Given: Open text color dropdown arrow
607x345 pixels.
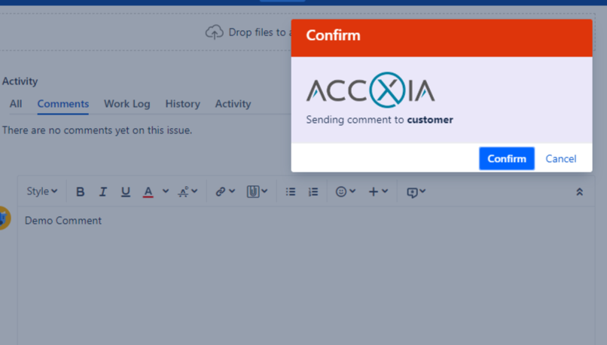Looking at the screenshot, I should coord(165,191).
